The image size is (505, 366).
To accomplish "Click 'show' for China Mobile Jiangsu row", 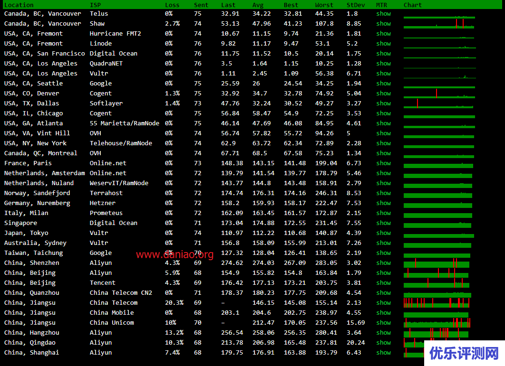I will coord(383,313).
